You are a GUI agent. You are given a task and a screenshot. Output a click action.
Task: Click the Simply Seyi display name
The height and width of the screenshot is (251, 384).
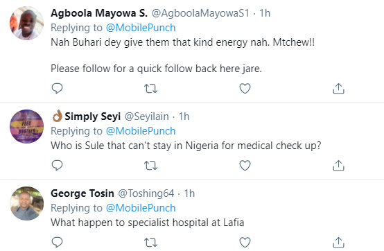coord(93,116)
